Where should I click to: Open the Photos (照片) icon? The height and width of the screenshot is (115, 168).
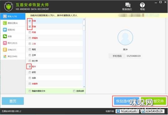coord(5,43)
